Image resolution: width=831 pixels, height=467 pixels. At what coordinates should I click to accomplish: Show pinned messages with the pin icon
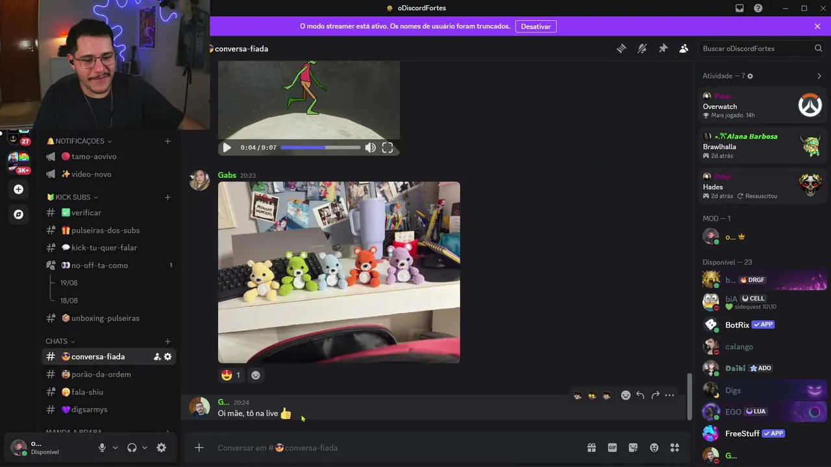[663, 49]
